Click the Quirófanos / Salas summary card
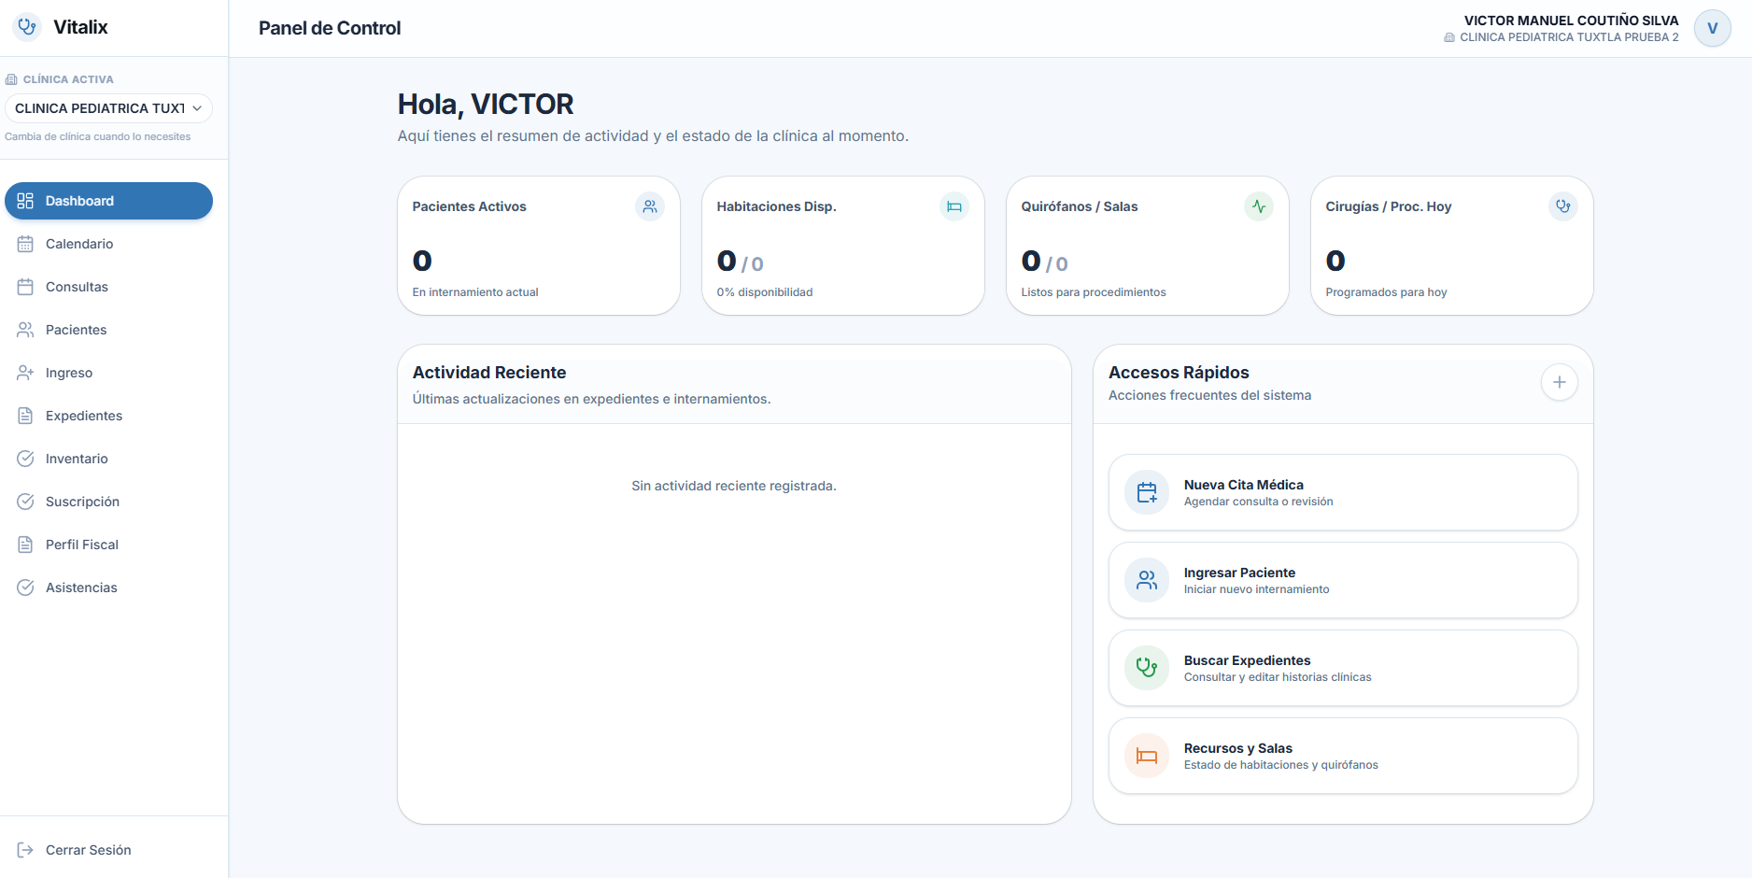The width and height of the screenshot is (1752, 878). tap(1148, 246)
